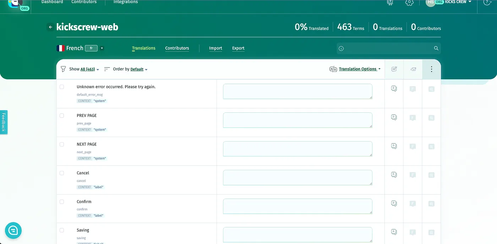Select checkbox for 'Unknown error occurred' term

tap(62, 87)
